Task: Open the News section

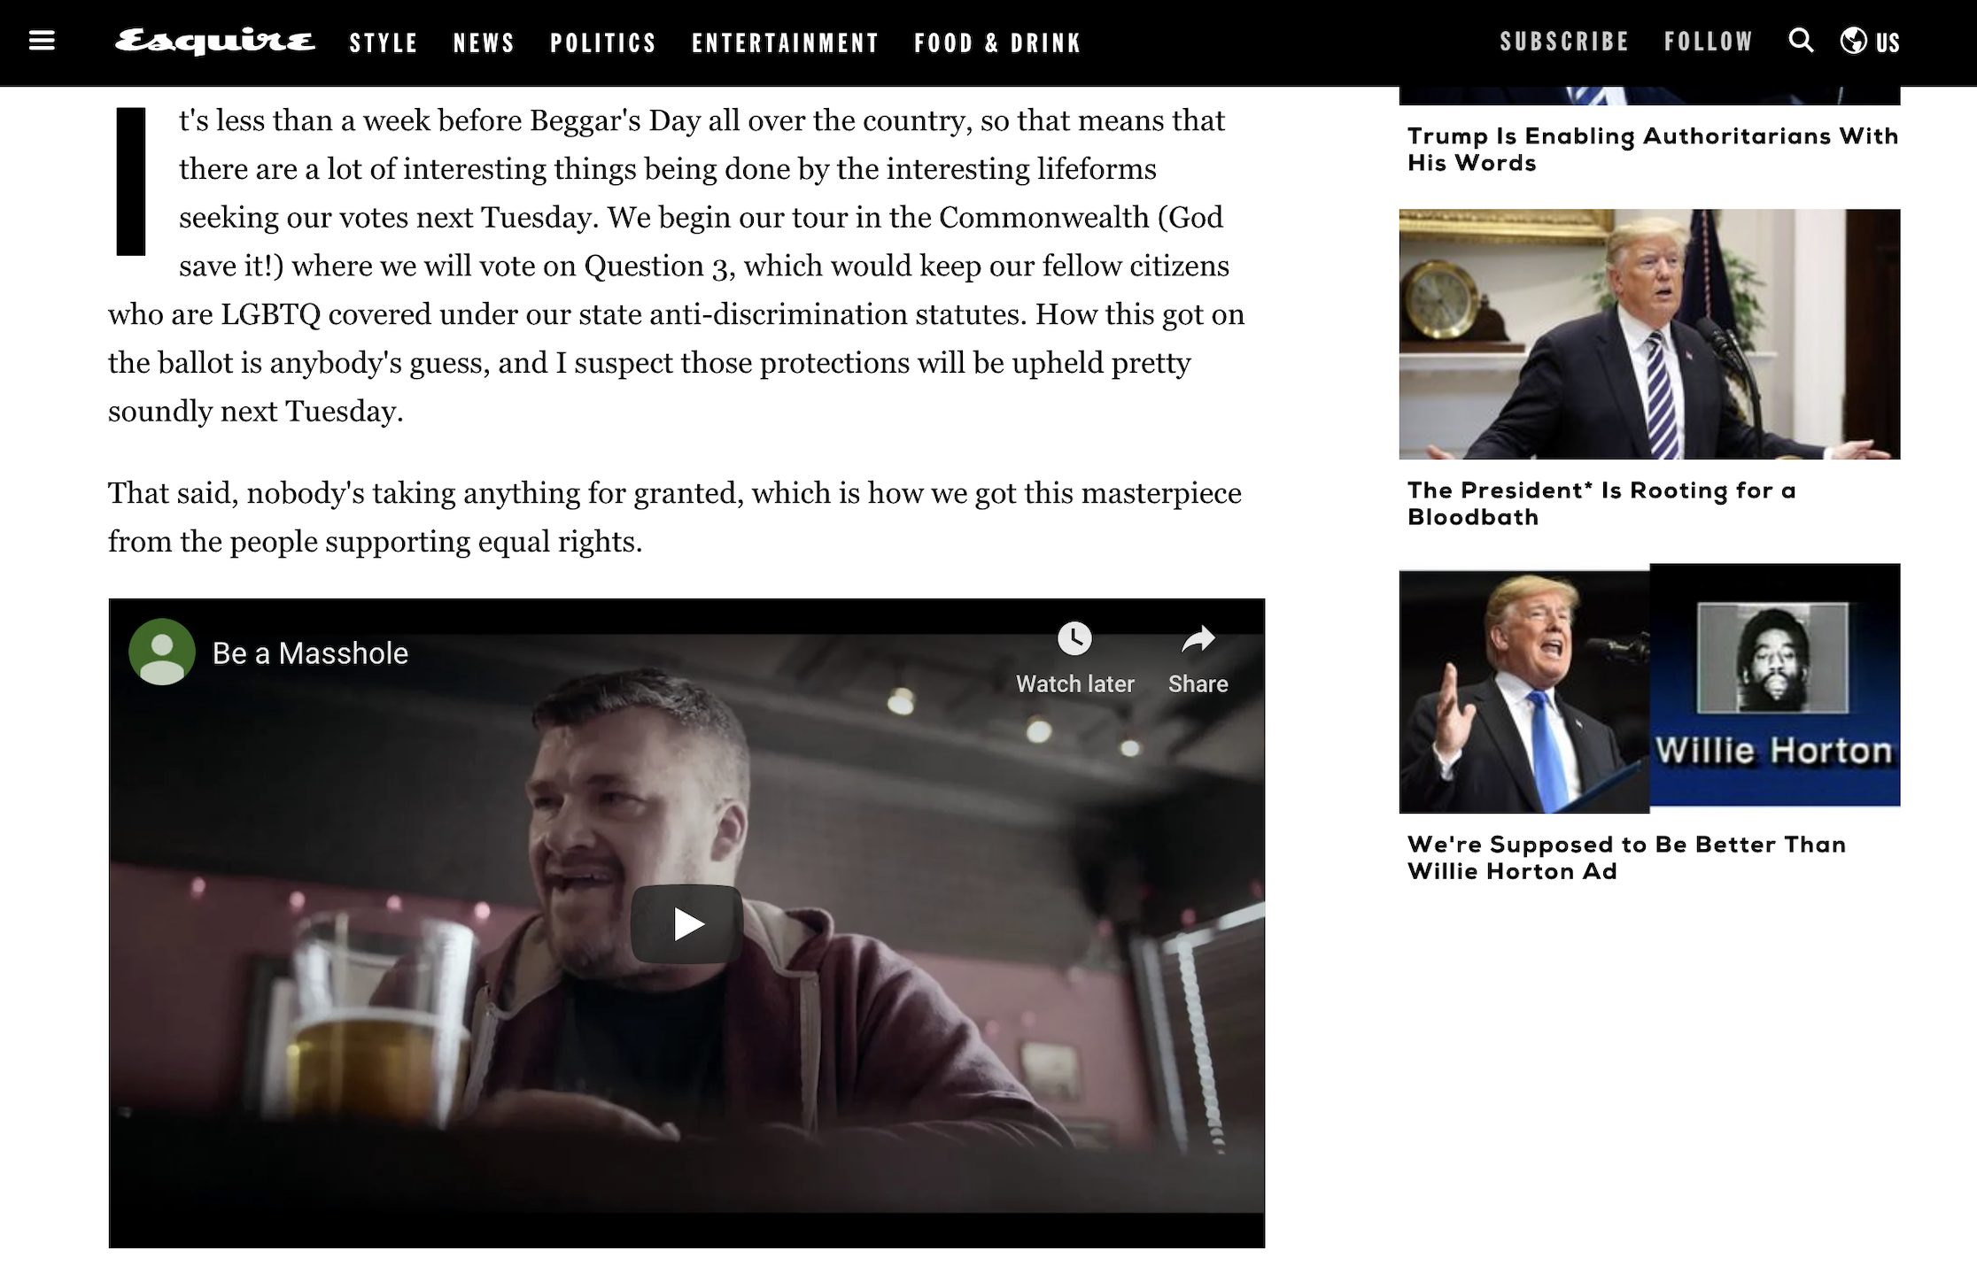Action: (x=484, y=42)
